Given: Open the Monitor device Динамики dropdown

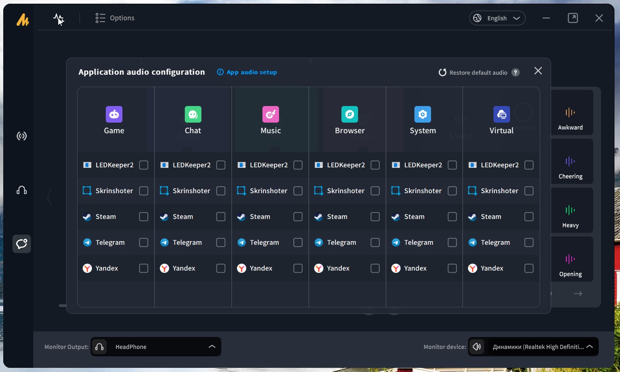Looking at the screenshot, I should [534, 347].
